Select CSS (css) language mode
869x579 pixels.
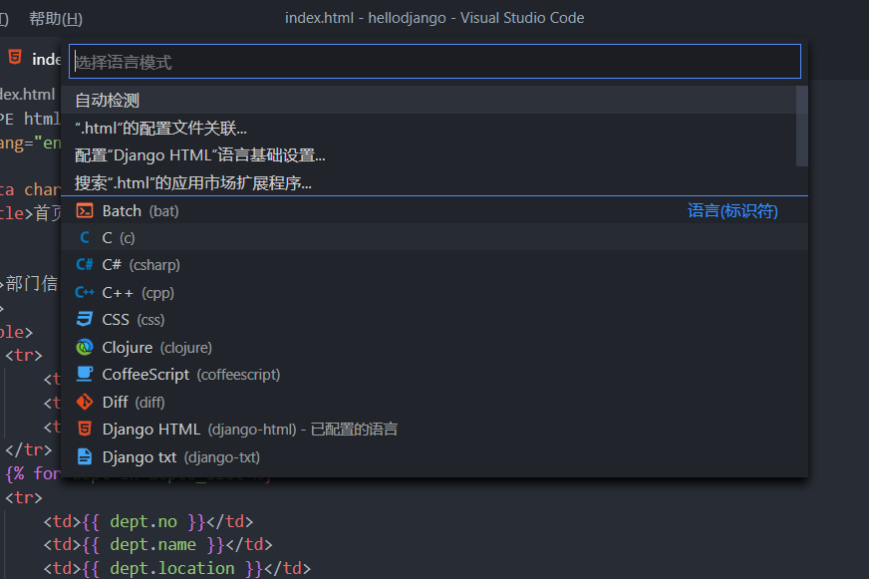point(434,319)
